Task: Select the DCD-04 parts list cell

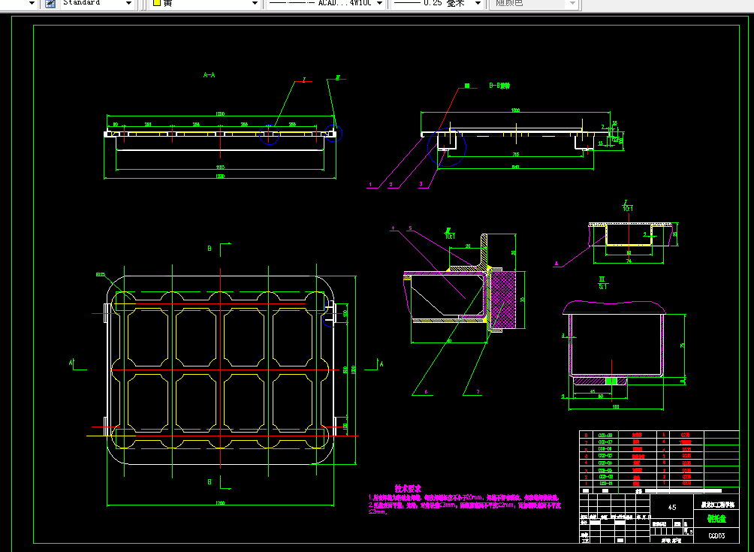Action: pos(605,463)
